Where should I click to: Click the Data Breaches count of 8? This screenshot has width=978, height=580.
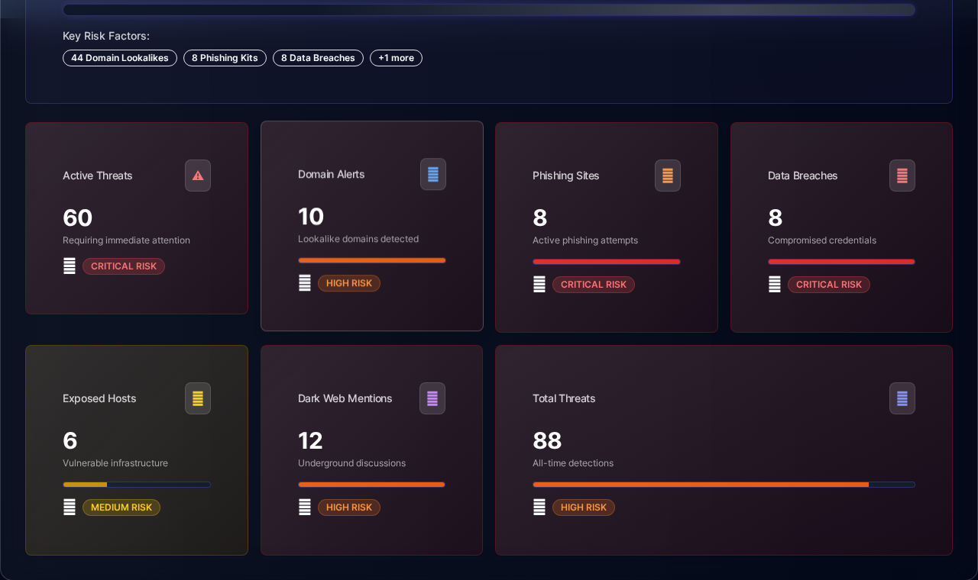[x=775, y=217]
